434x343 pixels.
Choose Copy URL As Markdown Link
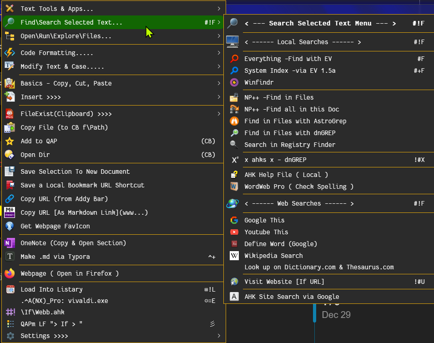(x=84, y=212)
